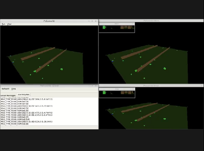
Task: Open the View menu in Polyworld Client
Action: point(13,89)
